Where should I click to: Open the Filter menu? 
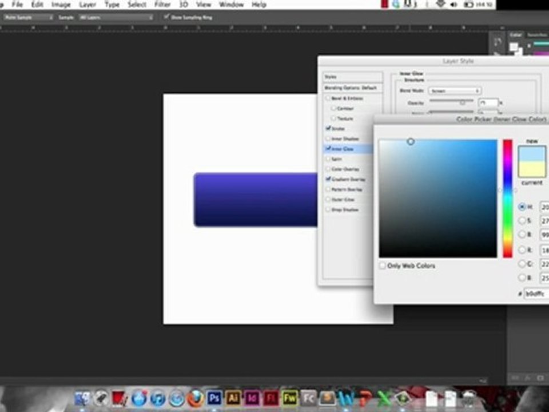162,5
